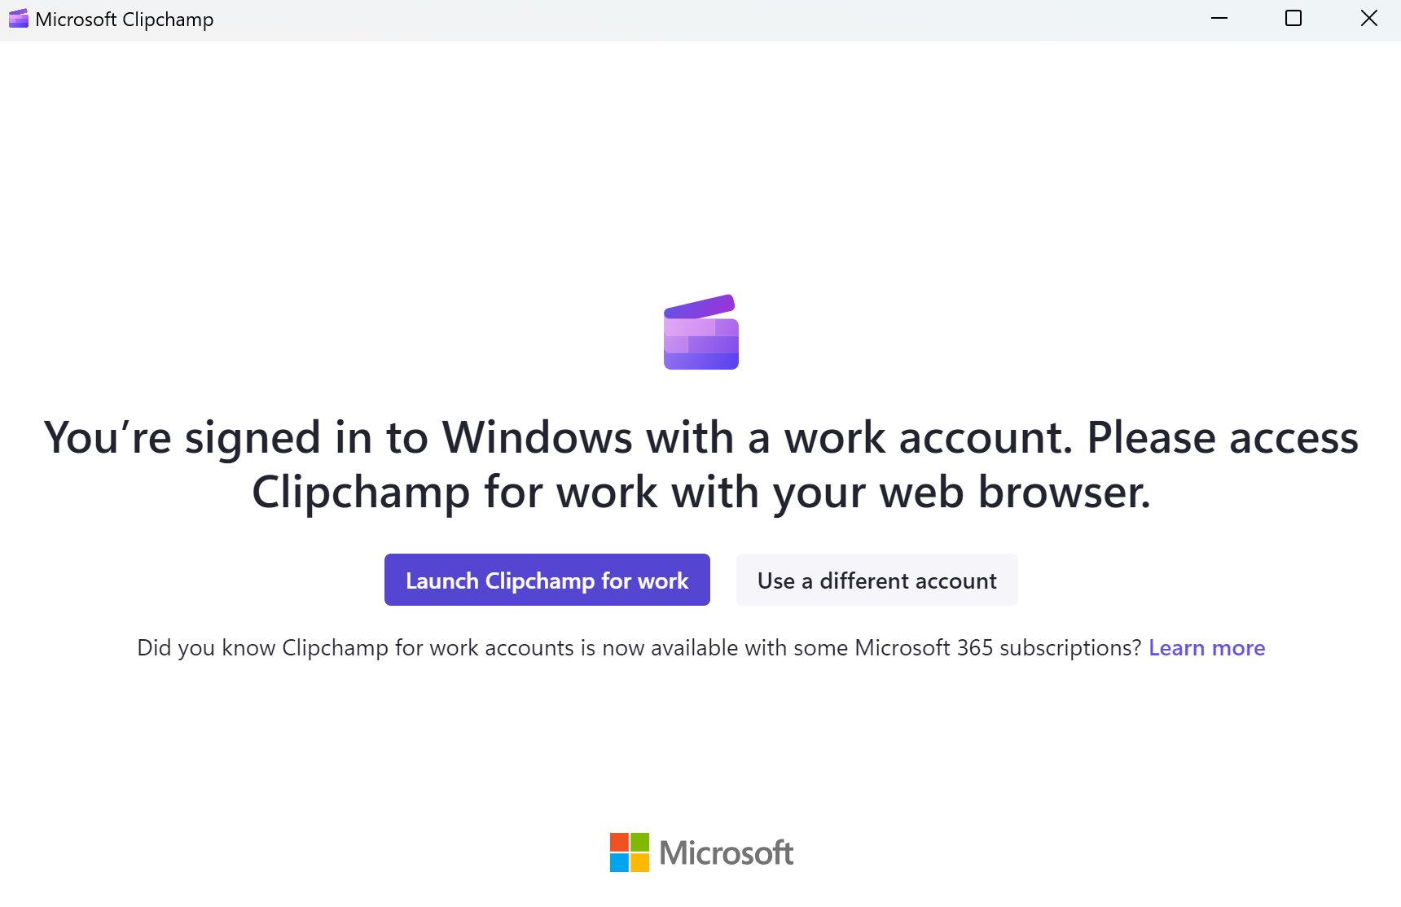Open the Learn more link

tap(1206, 647)
